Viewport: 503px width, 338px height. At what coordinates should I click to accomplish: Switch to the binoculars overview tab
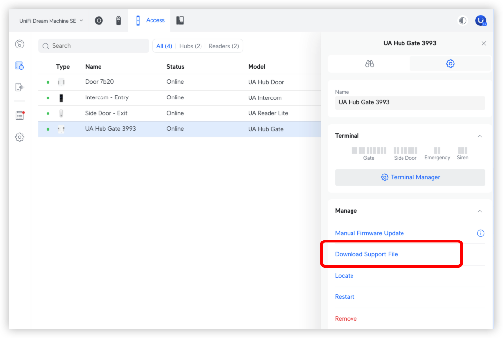tap(369, 64)
